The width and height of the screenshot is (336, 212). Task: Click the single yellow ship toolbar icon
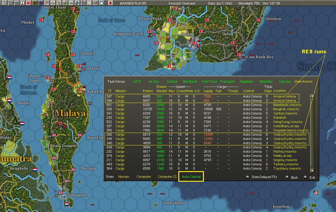pos(53,3)
